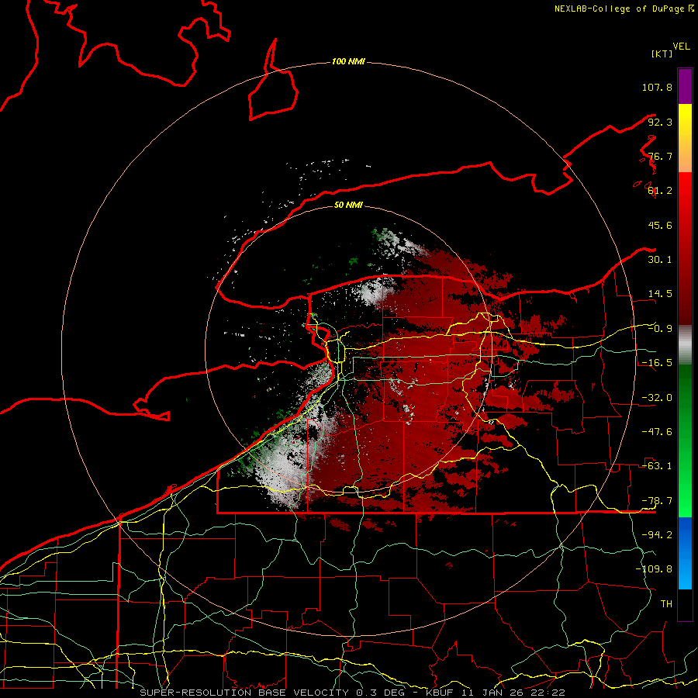Click the 'SUPER-RESOLUTION BASE VELOCITY' product caption
The width and height of the screenshot is (698, 698).
pyautogui.click(x=244, y=693)
